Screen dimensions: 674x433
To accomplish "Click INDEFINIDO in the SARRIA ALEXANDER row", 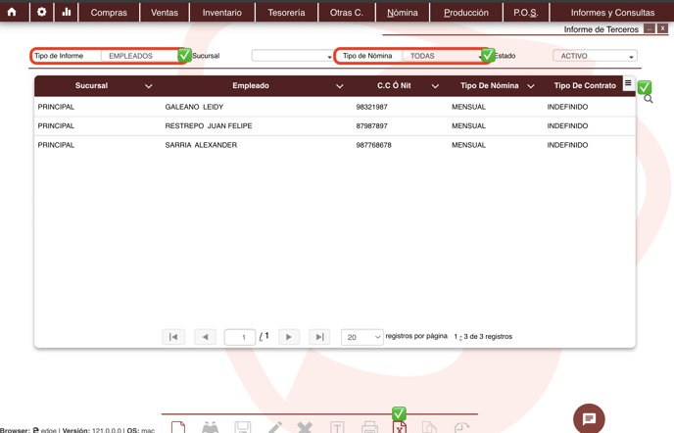I will tap(567, 145).
